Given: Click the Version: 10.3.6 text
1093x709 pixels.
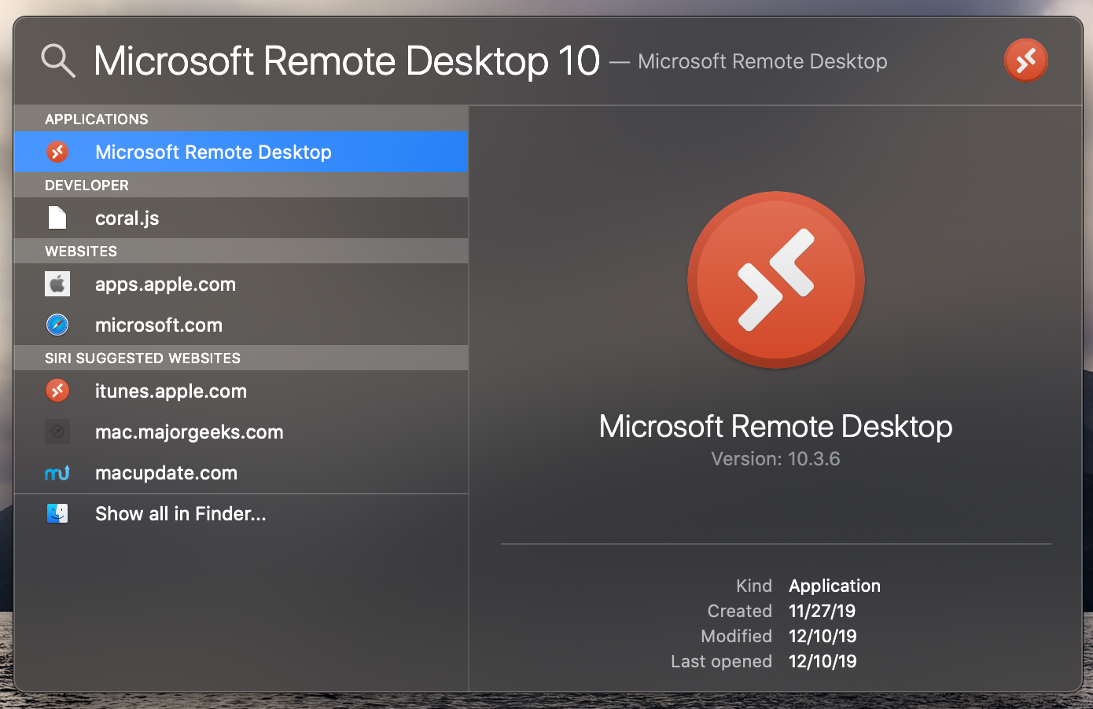Looking at the screenshot, I should [x=775, y=458].
